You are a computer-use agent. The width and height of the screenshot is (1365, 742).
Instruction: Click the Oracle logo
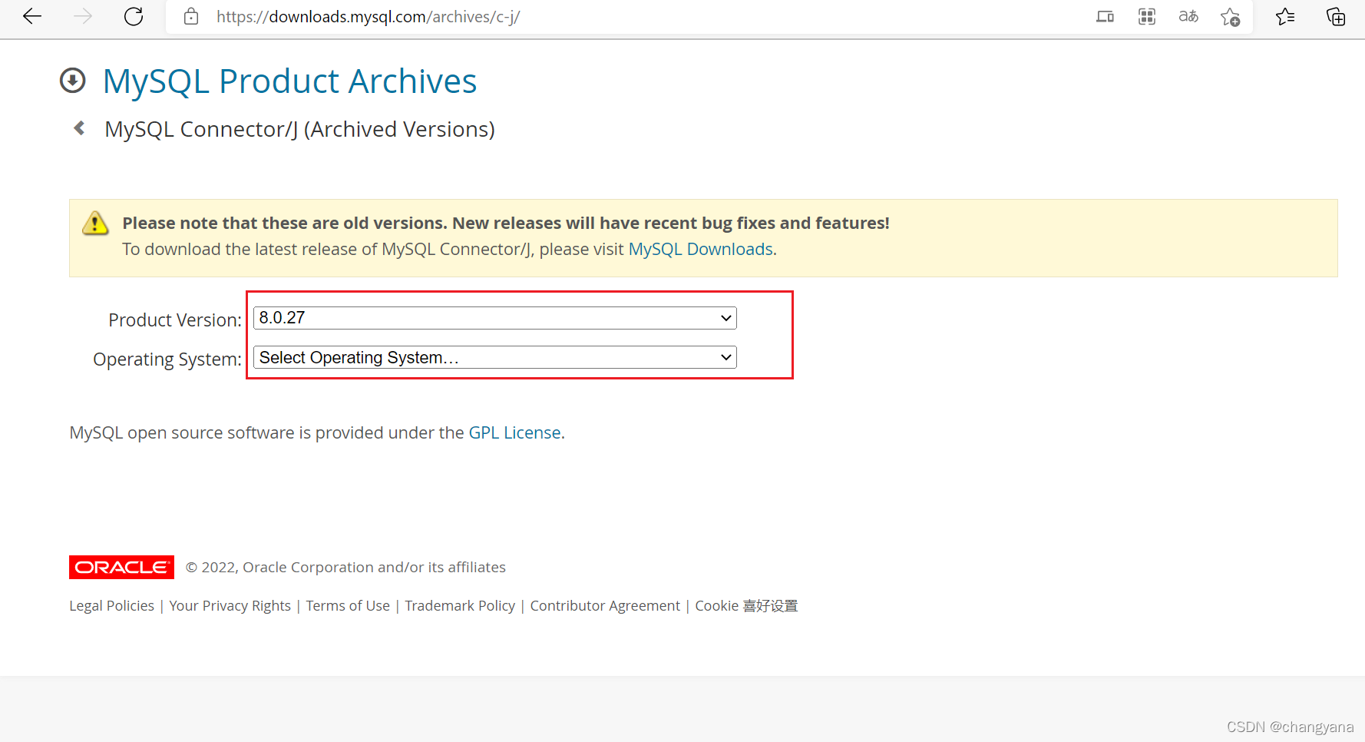pos(121,567)
